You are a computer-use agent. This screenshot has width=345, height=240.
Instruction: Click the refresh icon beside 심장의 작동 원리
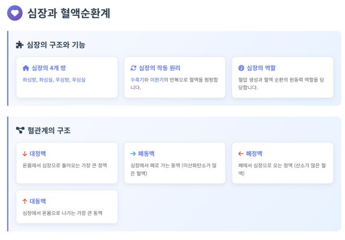(134, 68)
